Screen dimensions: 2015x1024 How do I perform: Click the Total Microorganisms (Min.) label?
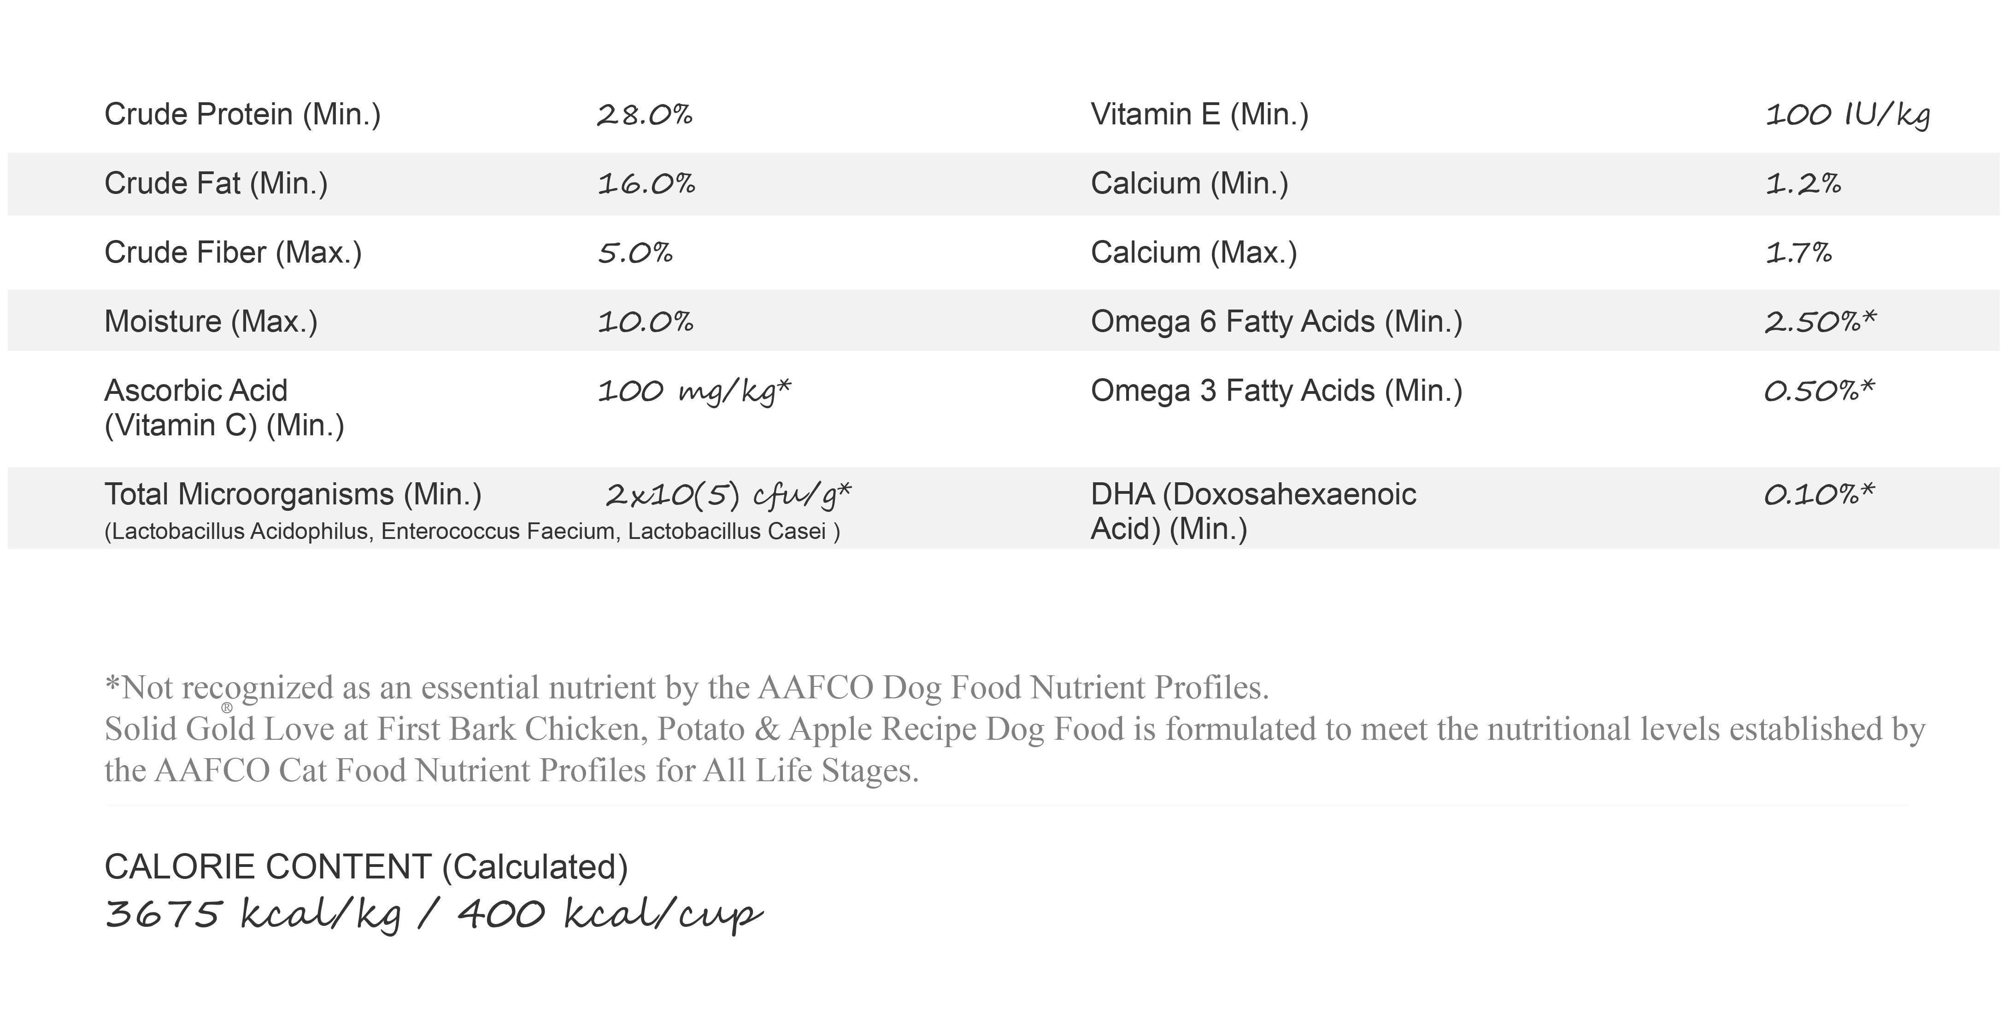(294, 495)
